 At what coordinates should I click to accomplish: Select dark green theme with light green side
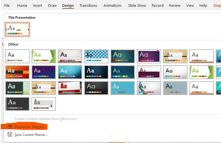18,88
